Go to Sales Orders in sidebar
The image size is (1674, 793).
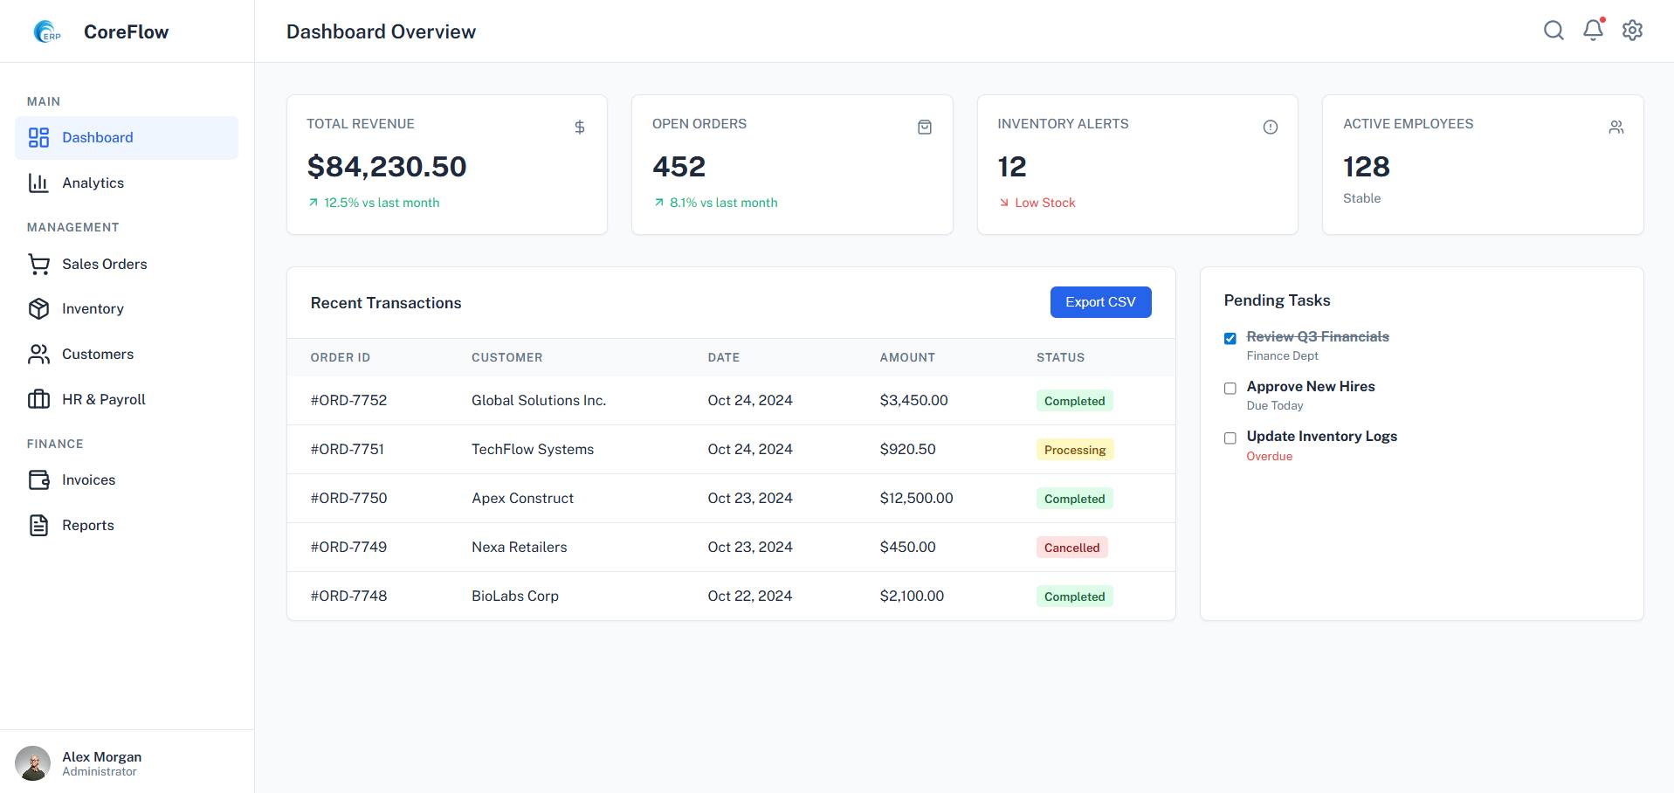click(104, 264)
